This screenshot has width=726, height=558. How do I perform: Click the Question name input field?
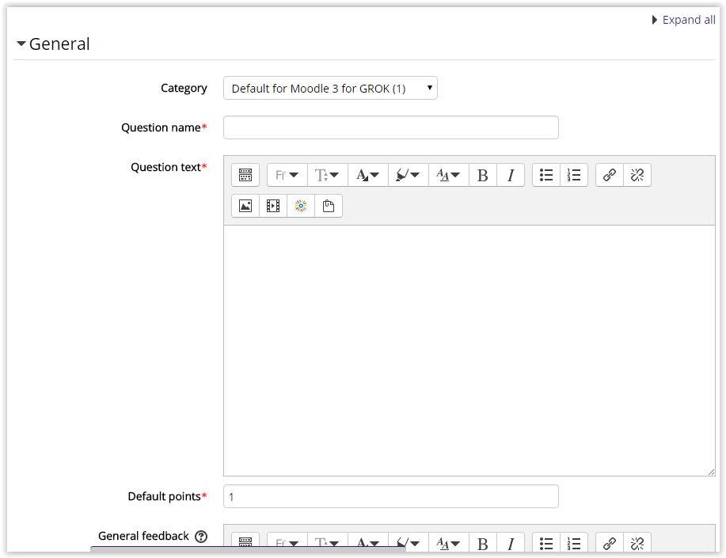pyautogui.click(x=391, y=127)
